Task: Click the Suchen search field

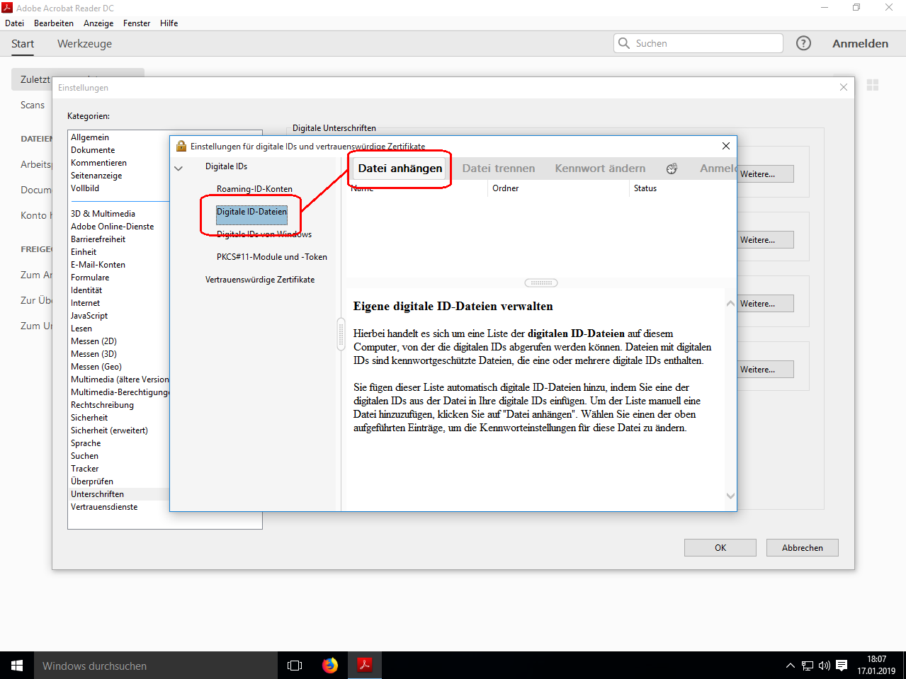Action: tap(705, 43)
